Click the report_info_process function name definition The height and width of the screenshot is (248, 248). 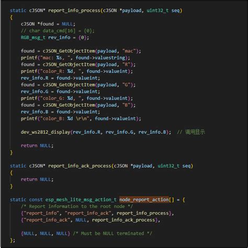[x=74, y=10]
